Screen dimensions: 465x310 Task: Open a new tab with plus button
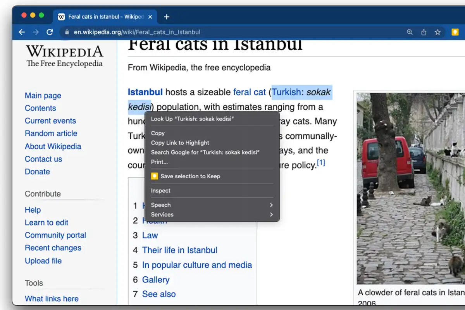tap(167, 17)
